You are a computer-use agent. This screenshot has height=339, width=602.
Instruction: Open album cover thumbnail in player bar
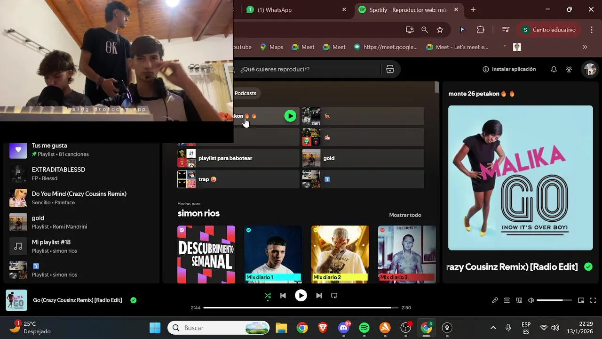[16, 300]
